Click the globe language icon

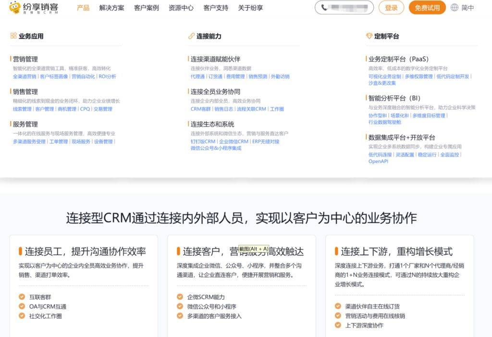(455, 8)
